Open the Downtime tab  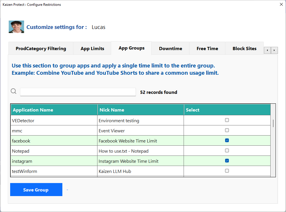[x=170, y=48]
